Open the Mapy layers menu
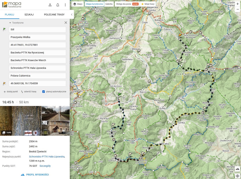Screen dimensions: 241x179 (78, 4)
